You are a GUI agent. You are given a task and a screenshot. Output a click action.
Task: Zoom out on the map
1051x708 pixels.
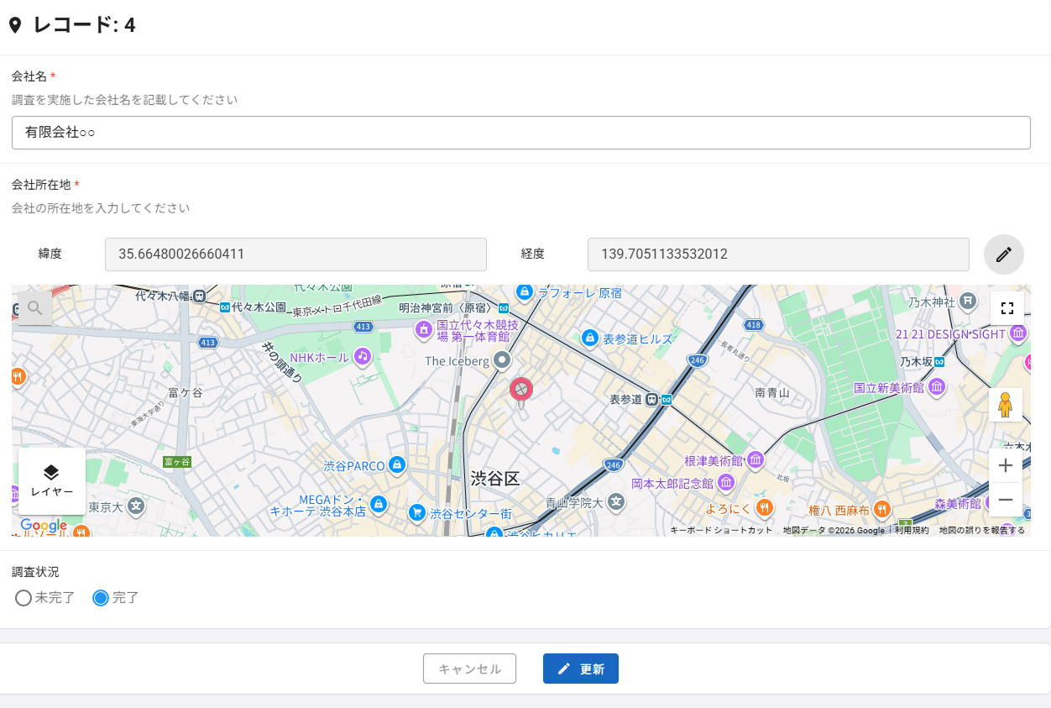[1005, 500]
